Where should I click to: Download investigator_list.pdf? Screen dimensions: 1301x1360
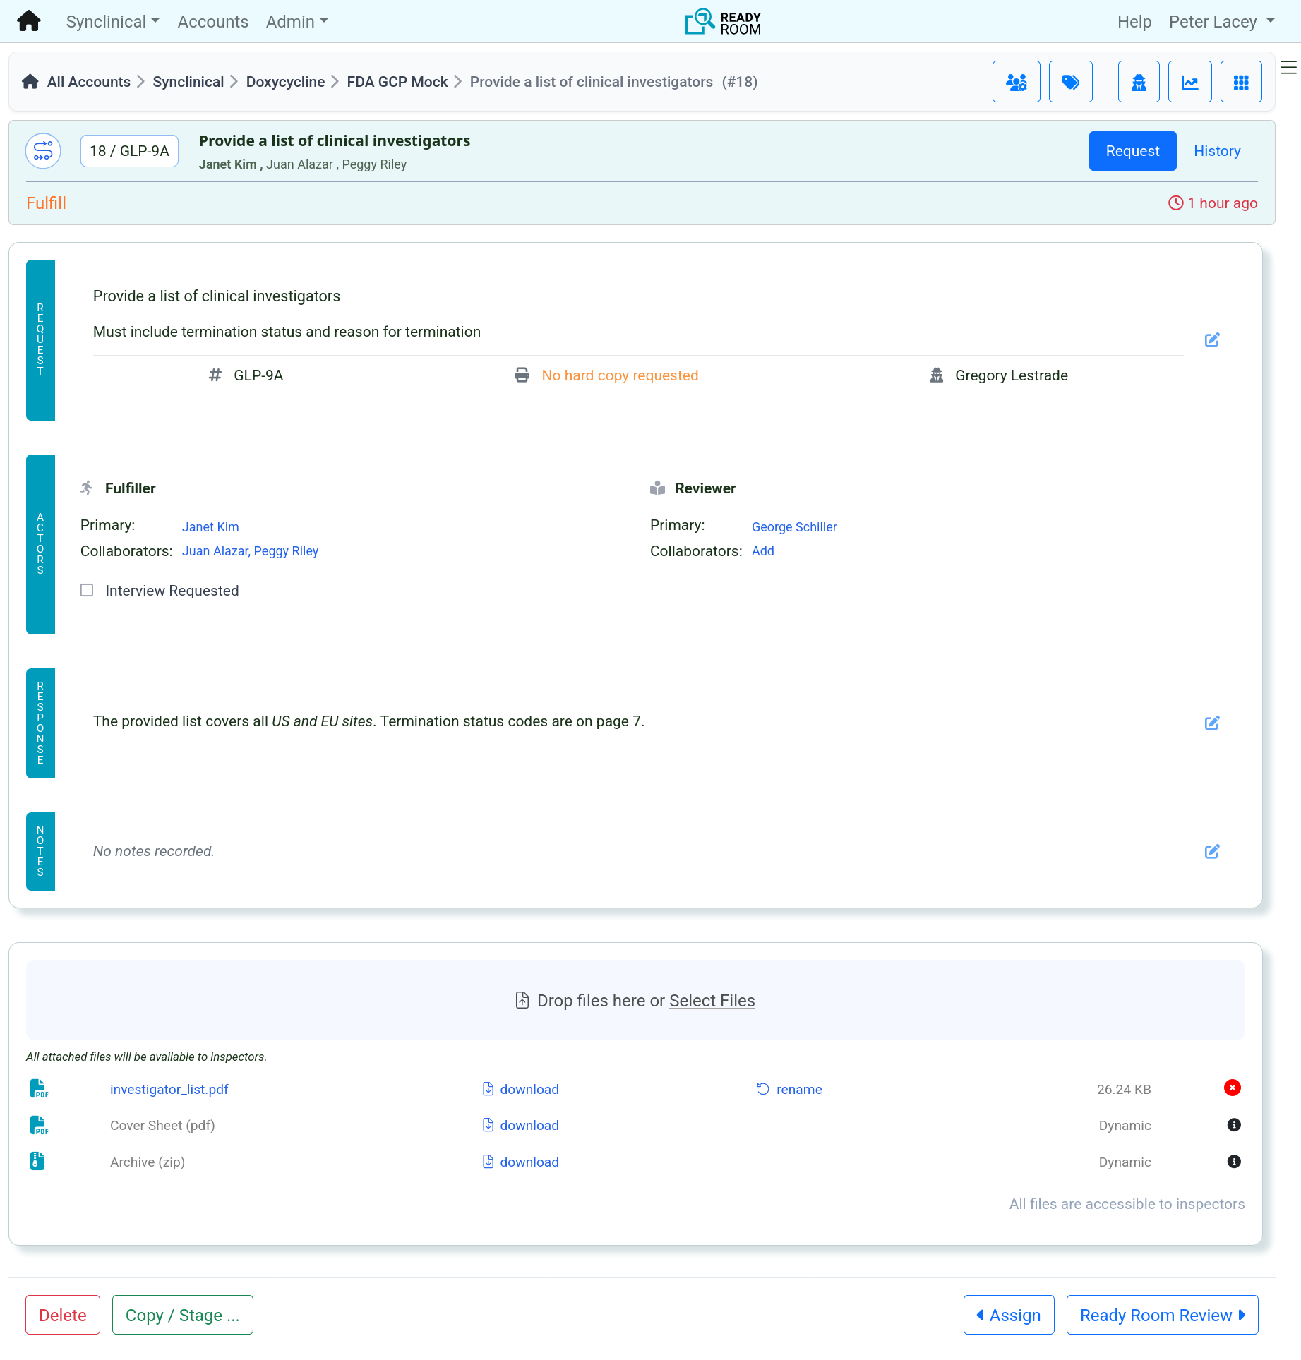tap(521, 1090)
